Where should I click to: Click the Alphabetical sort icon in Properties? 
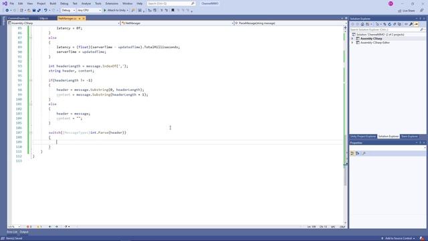[358, 153]
